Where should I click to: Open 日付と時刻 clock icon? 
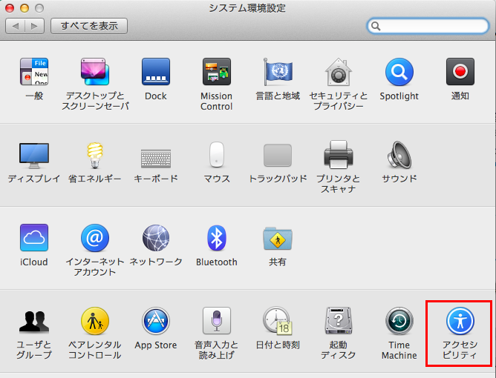(278, 321)
